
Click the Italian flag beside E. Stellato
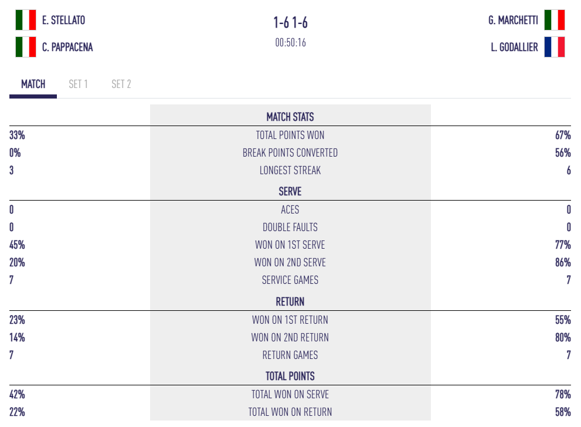pos(25,20)
